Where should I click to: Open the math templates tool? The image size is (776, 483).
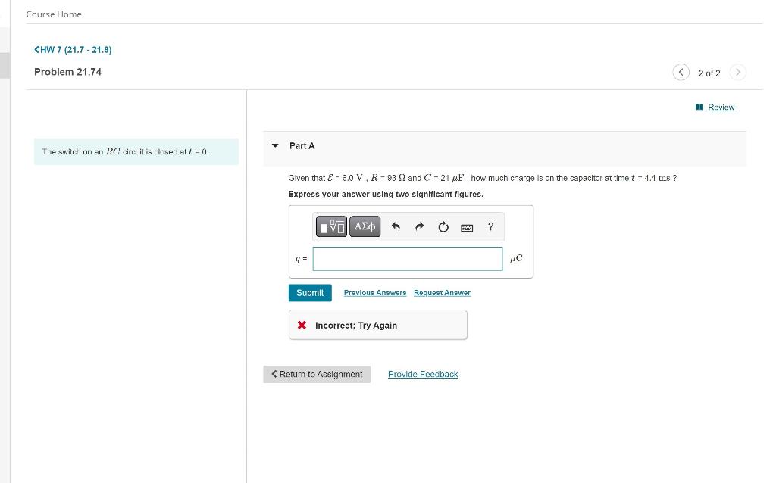coord(331,226)
